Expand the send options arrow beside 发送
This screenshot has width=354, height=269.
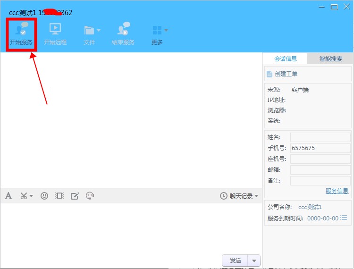click(254, 261)
